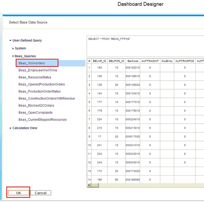Choose the Beas_ResourceStatus query

[x=35, y=77]
